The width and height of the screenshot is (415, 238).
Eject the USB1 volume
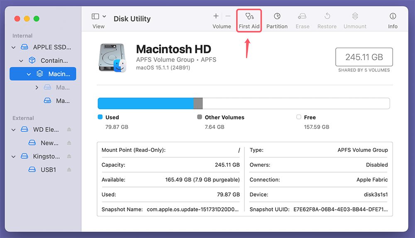[69, 170]
